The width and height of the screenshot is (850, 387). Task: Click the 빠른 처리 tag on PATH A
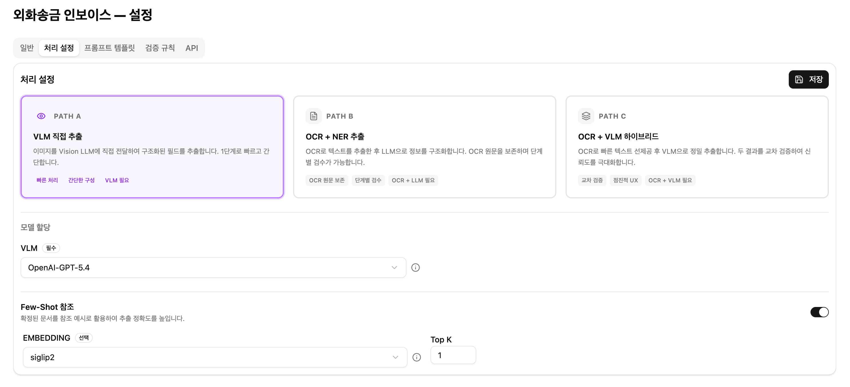tap(47, 180)
